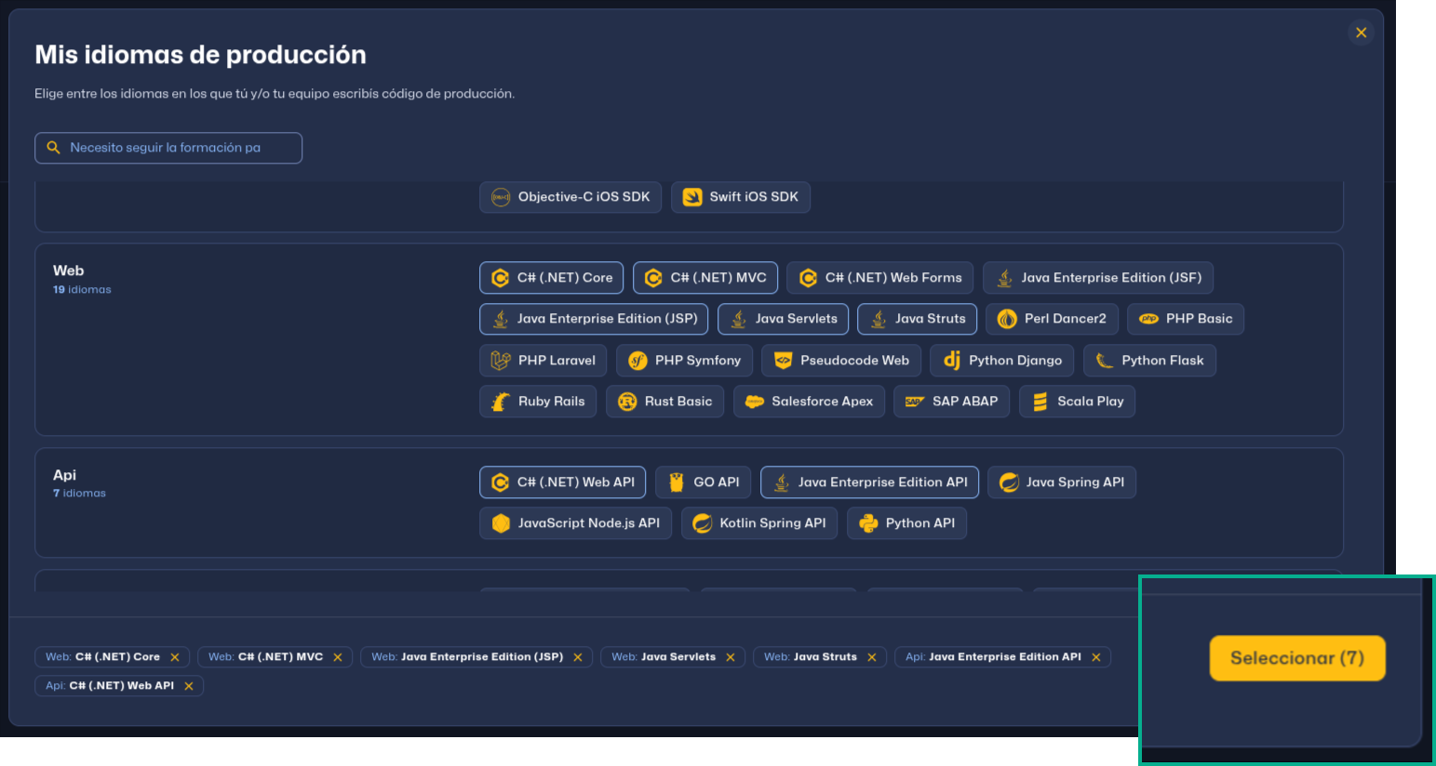Remove the Web: C# (.NET) Core tag

click(x=175, y=657)
